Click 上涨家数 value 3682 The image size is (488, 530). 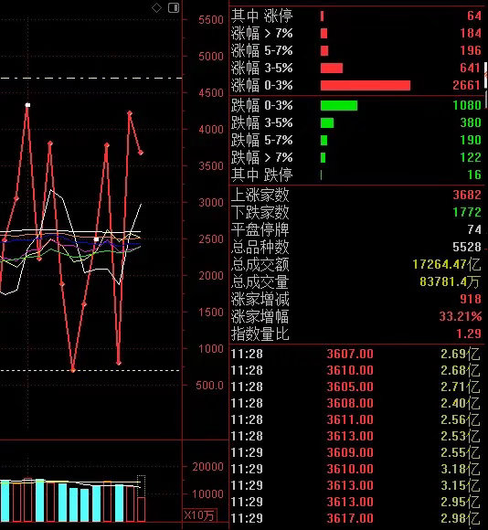[467, 195]
